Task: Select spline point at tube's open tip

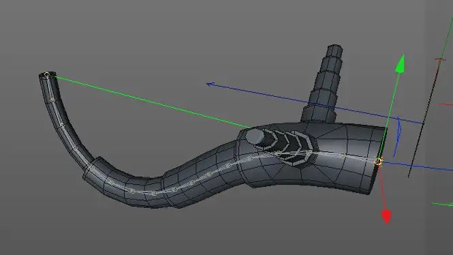Action: 47,75
